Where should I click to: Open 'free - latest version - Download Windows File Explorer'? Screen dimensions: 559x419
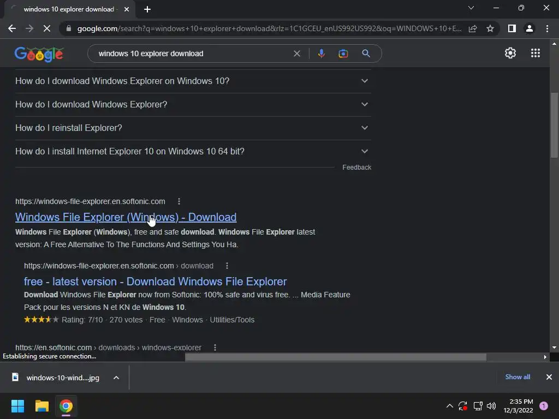pyautogui.click(x=155, y=282)
